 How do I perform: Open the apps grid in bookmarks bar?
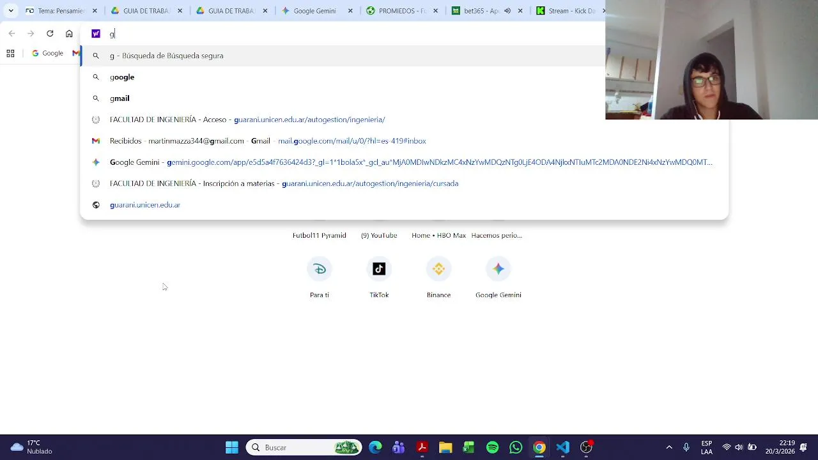point(10,54)
